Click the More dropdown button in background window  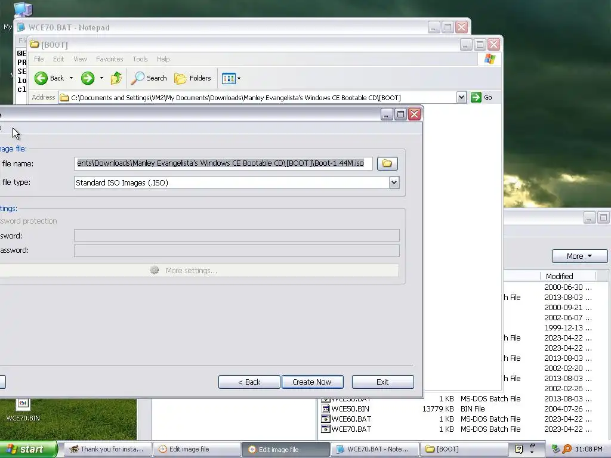click(x=579, y=256)
